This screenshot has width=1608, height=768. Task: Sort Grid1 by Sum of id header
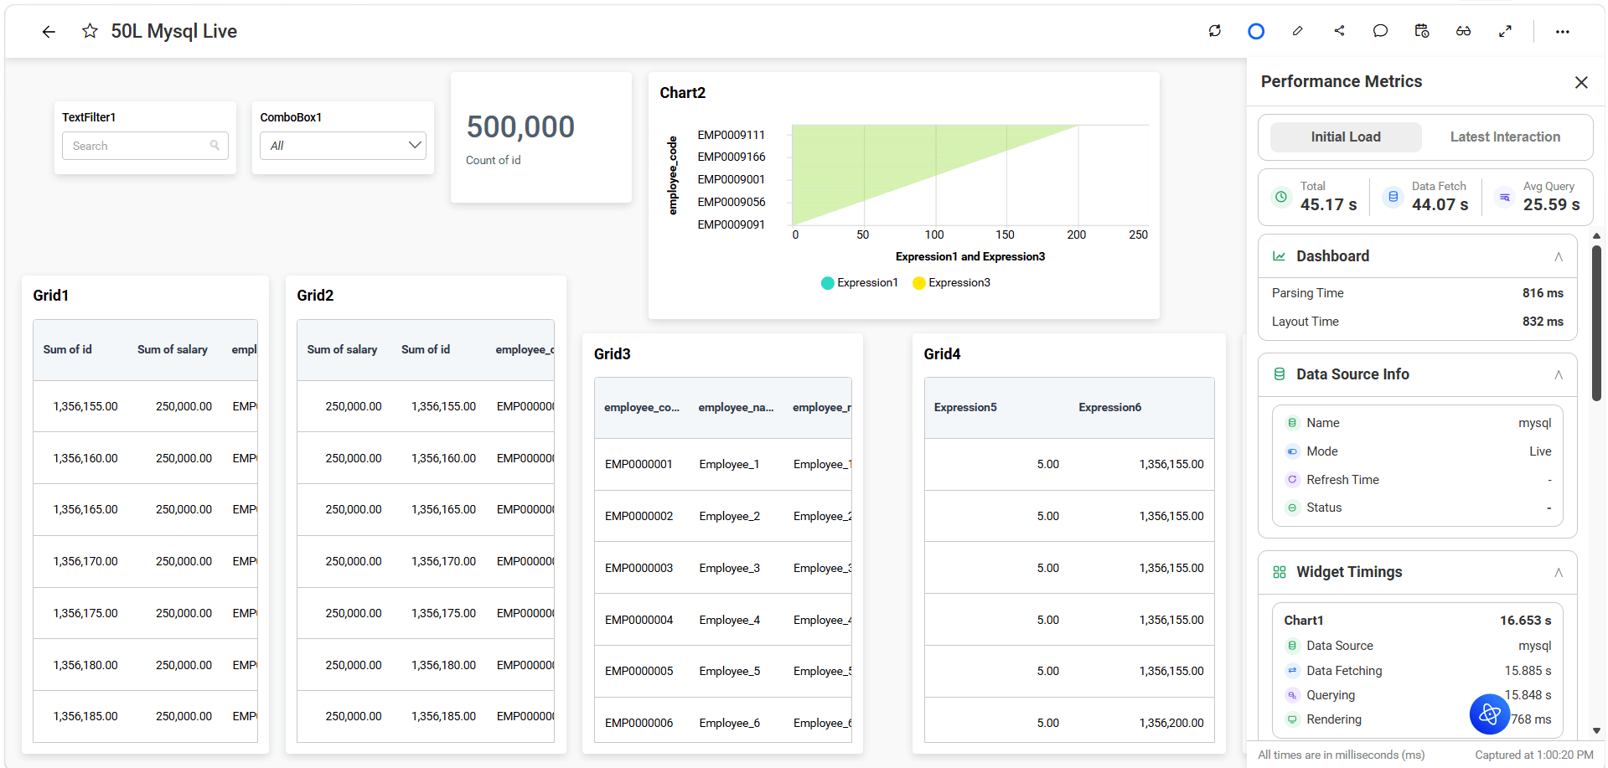68,350
